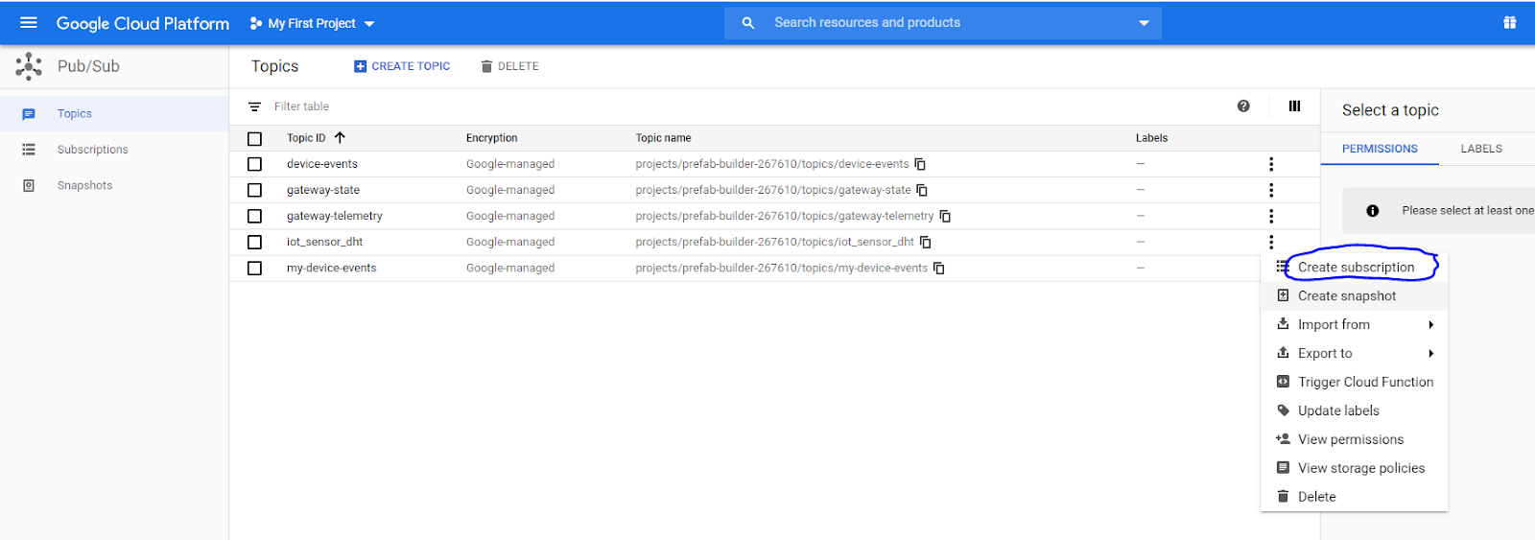Click the Encryption column header
This screenshot has width=1535, height=540.
[x=491, y=138]
